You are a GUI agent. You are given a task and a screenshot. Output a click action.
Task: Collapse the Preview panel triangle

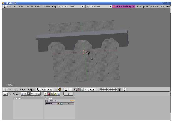pyautogui.click(x=14, y=98)
